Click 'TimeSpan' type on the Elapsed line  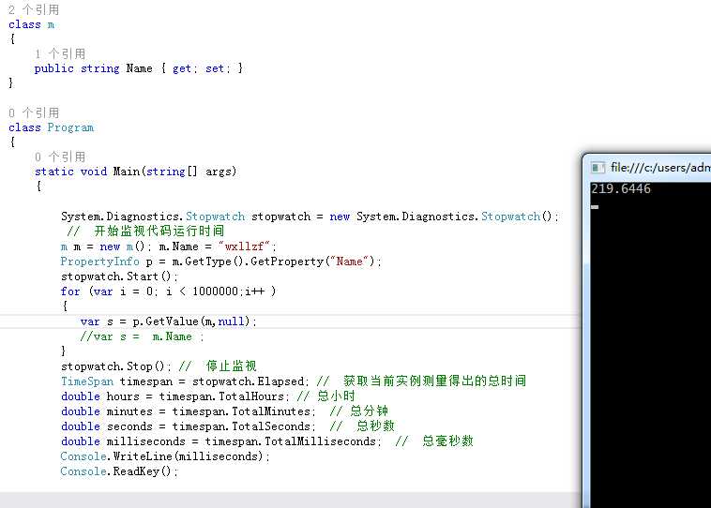click(x=86, y=381)
